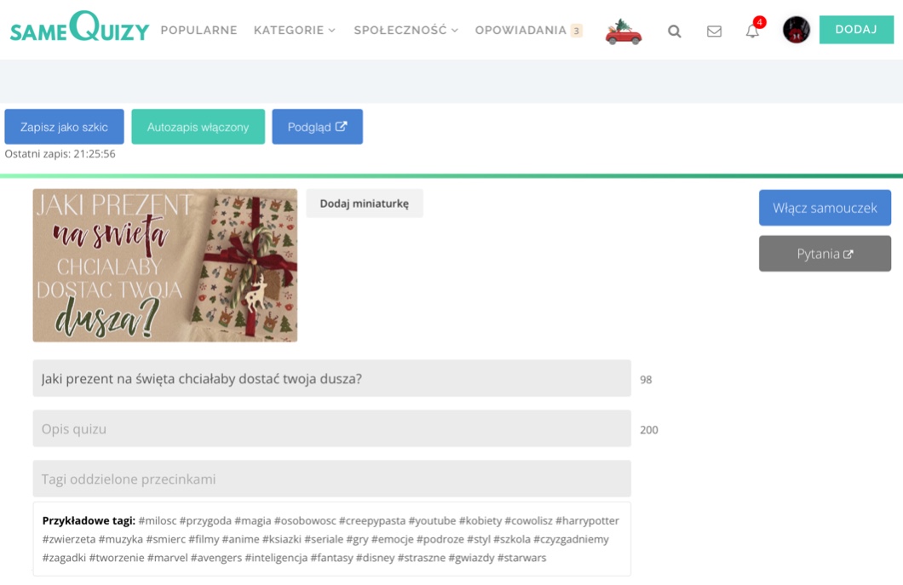Click the green Dodaj button
This screenshot has height=585, width=903.
pyautogui.click(x=856, y=29)
